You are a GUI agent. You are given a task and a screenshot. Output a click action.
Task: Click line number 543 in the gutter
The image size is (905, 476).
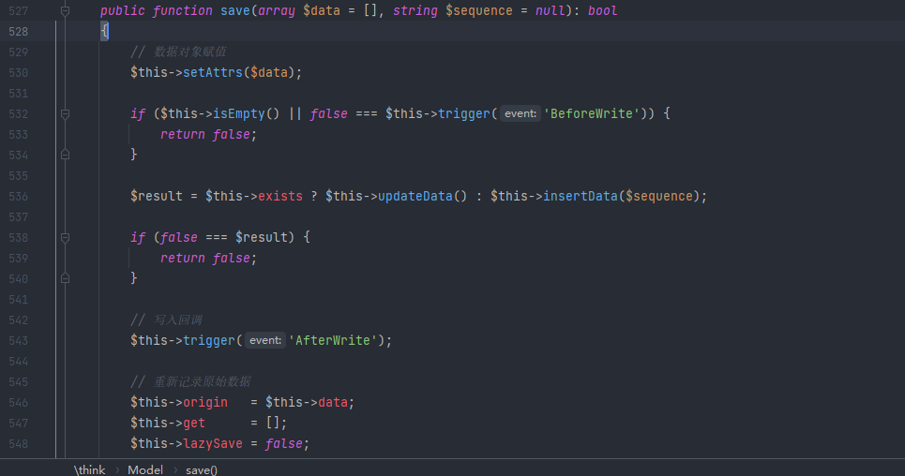(18, 340)
